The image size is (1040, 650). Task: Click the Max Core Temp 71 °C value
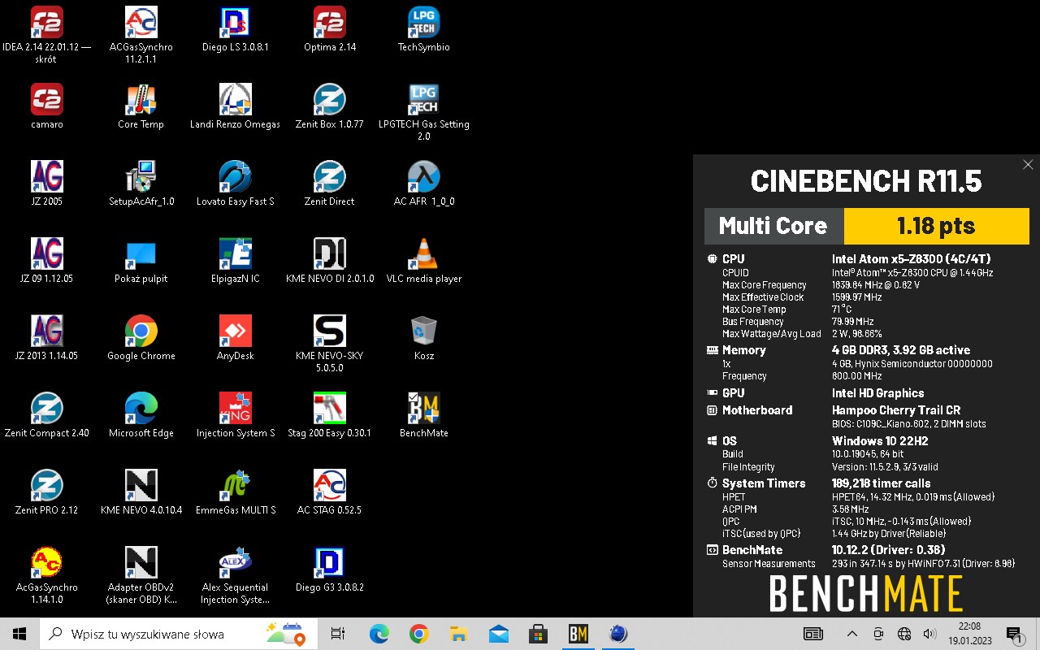click(842, 310)
